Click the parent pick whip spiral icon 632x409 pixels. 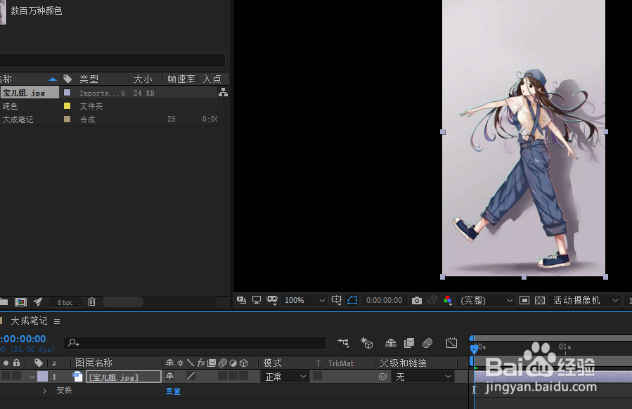click(x=383, y=377)
